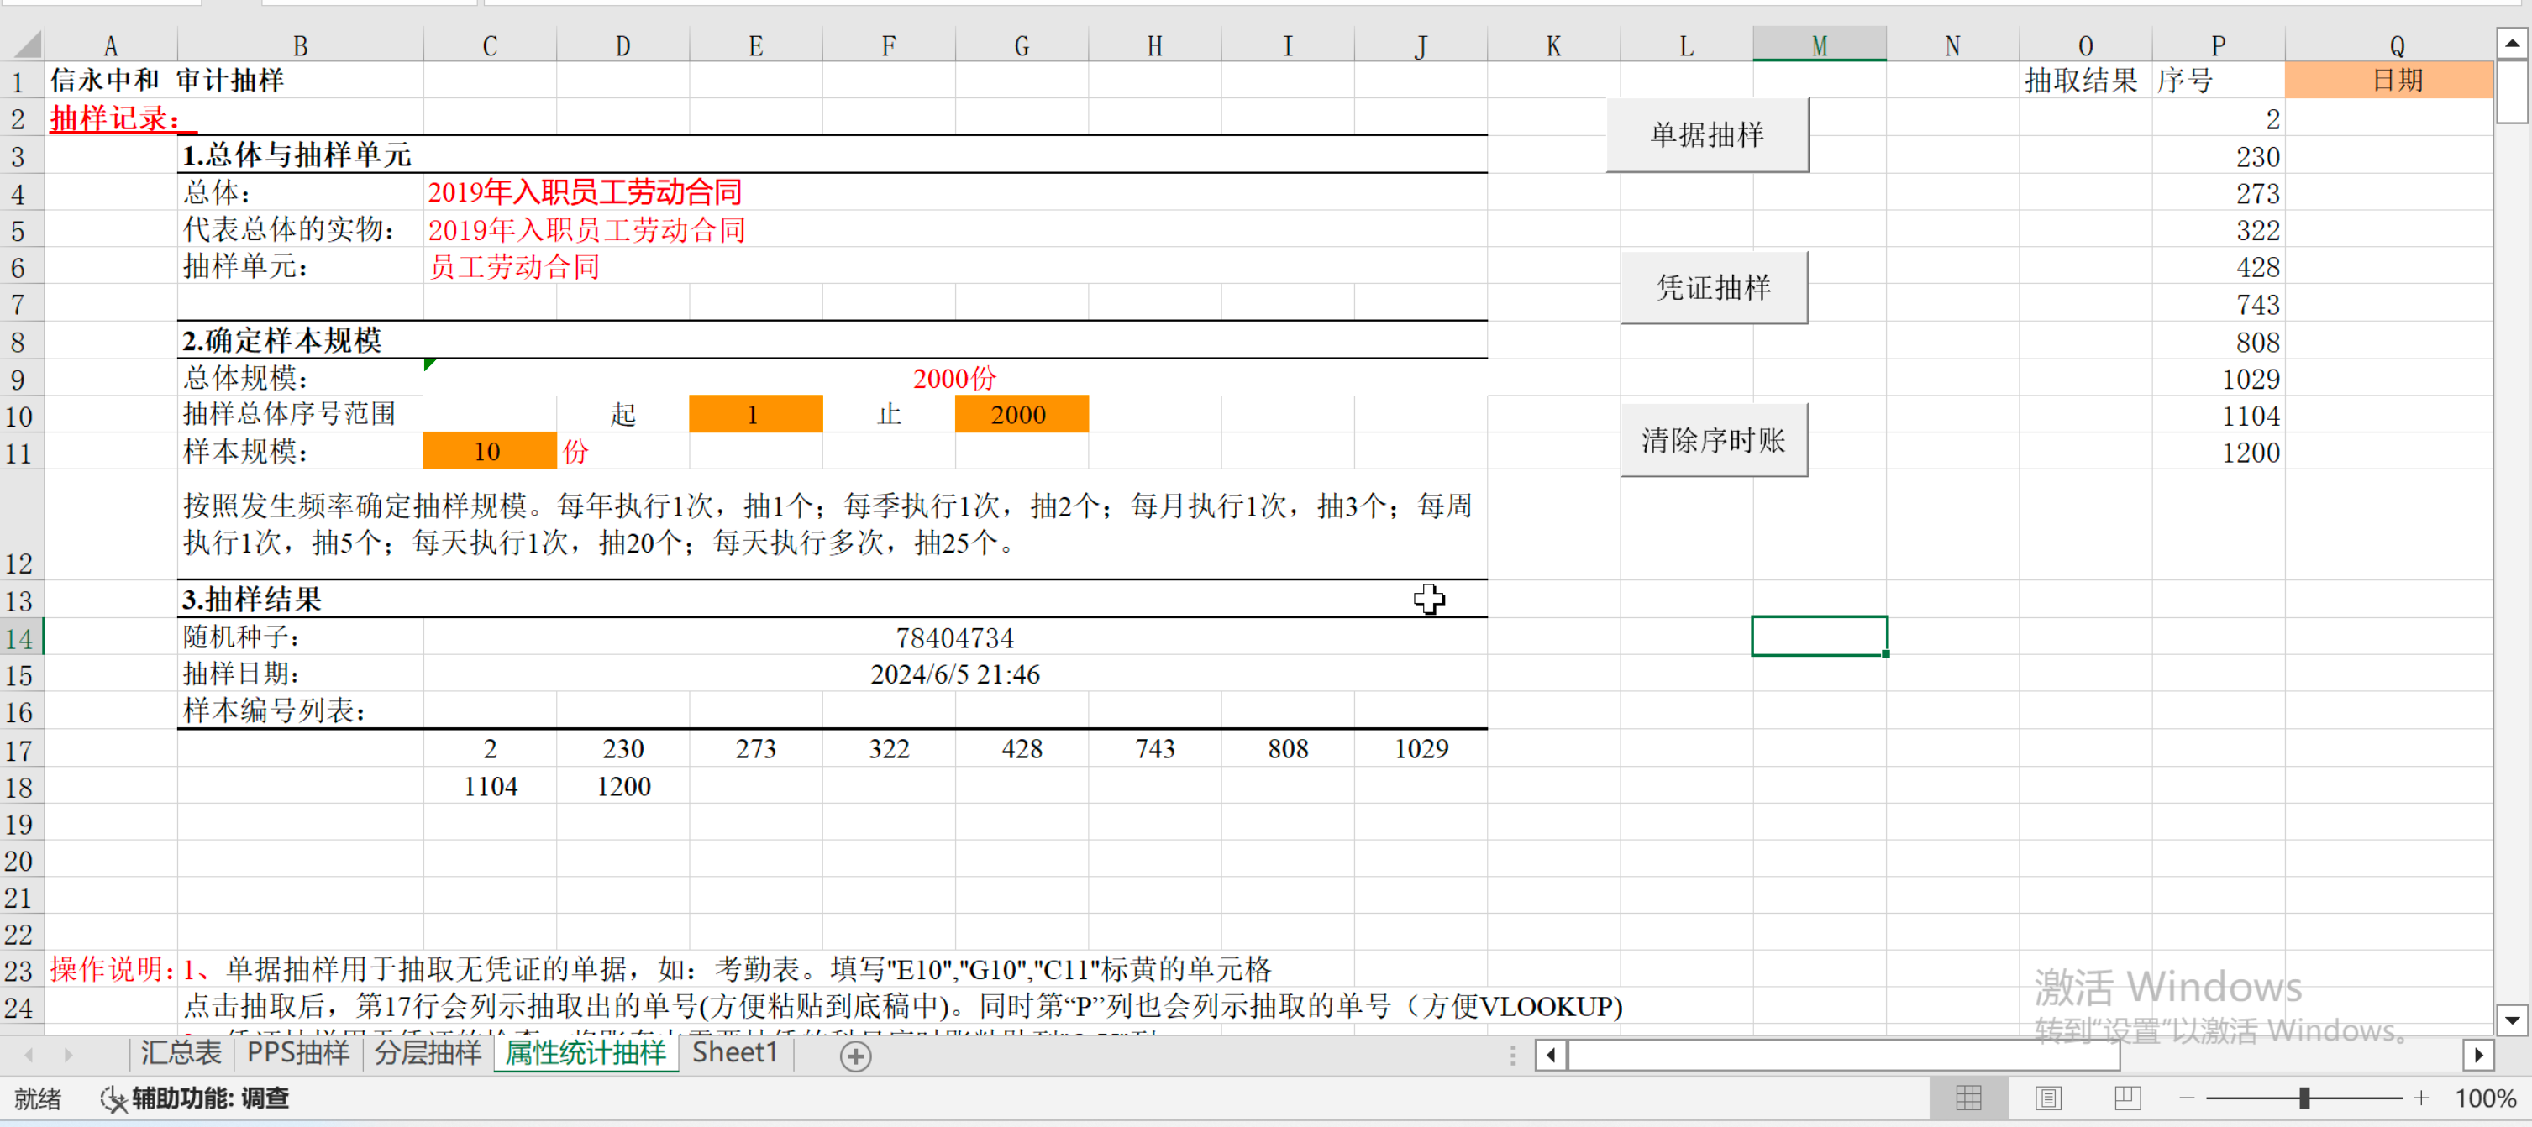Click the horizontal scrollbar thumb
This screenshot has width=2532, height=1127.
(x=1844, y=1056)
